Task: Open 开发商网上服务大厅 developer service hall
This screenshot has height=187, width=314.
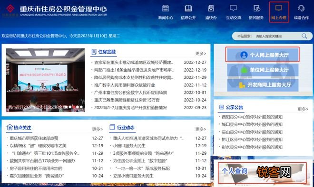Action: [263, 85]
